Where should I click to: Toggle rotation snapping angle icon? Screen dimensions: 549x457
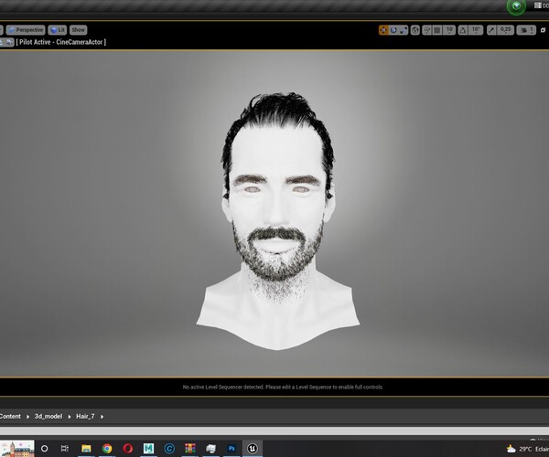463,30
